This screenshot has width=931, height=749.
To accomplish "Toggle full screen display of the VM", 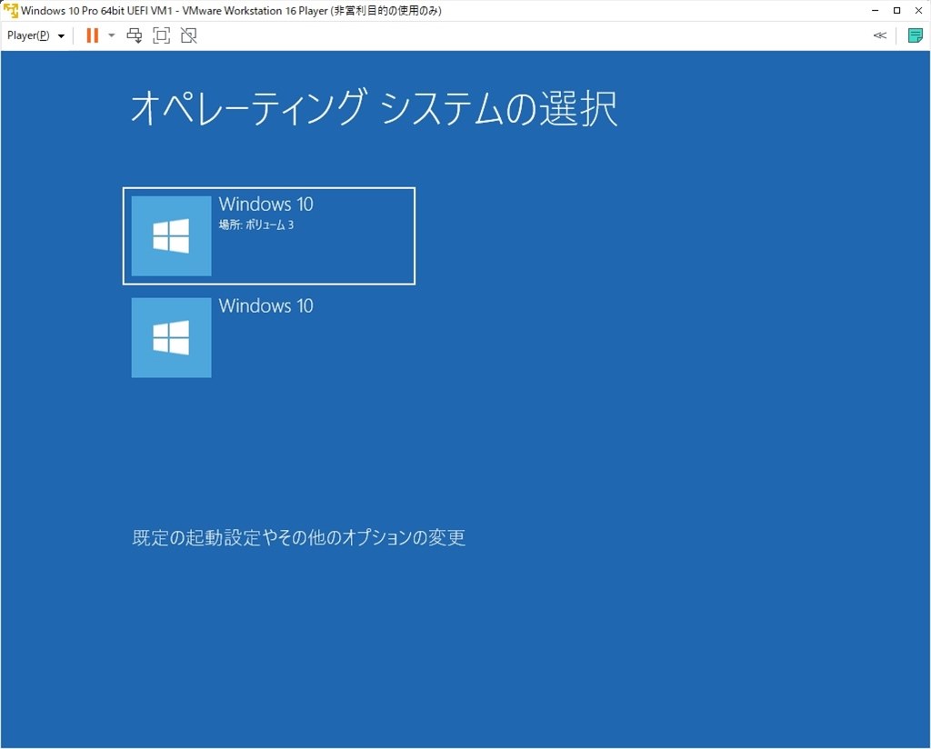I will click(x=162, y=35).
